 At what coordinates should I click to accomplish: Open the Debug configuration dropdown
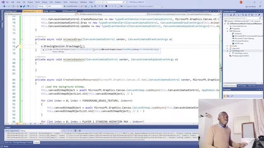pyautogui.click(x=42, y=6)
